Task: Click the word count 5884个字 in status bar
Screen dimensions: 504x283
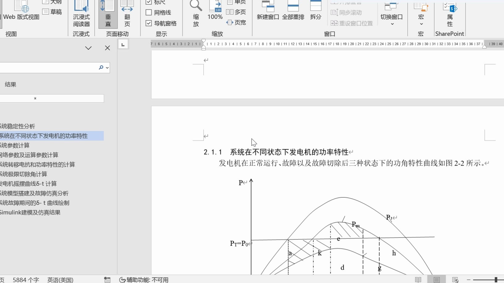Action: click(26, 280)
